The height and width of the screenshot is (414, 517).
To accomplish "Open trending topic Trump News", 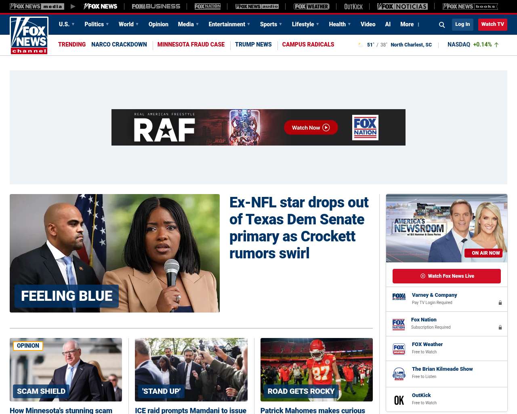I will point(253,44).
